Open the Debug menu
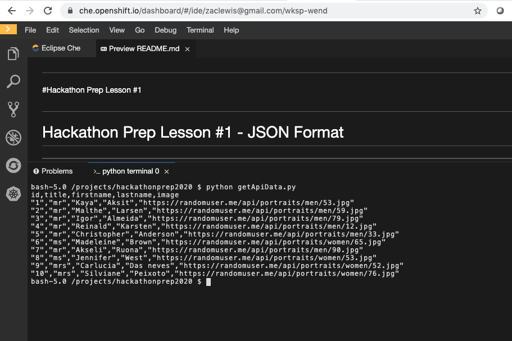This screenshot has height=341, width=512. click(165, 30)
